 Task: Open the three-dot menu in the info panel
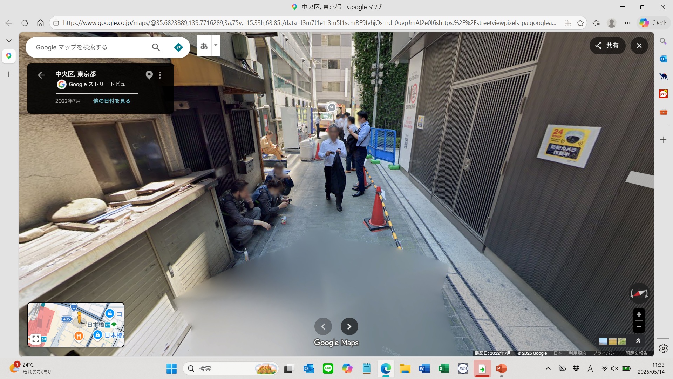[160, 75]
